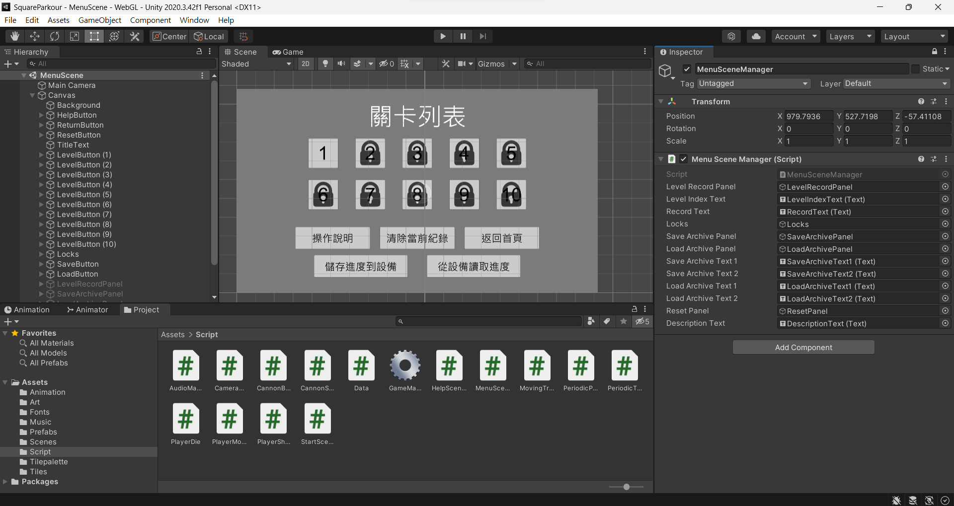This screenshot has height=506, width=954.
Task: Open the Shaded draw mode dropdown
Action: (256, 64)
